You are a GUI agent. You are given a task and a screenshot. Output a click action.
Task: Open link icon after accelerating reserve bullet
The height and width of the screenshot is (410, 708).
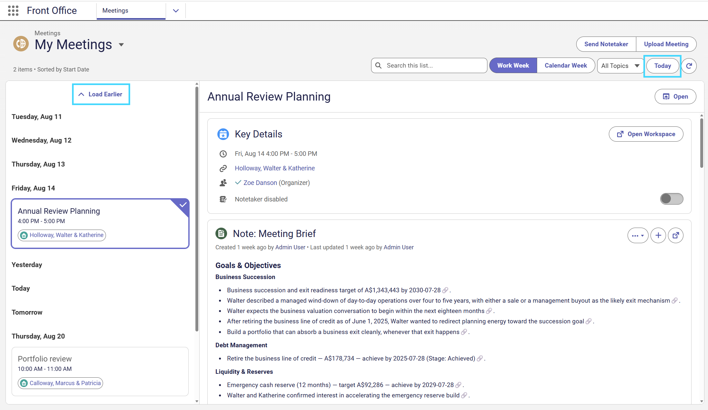(x=464, y=395)
